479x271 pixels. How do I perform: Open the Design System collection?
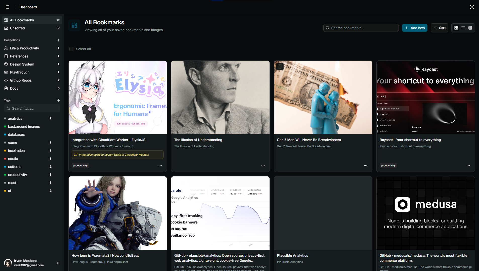[32, 64]
